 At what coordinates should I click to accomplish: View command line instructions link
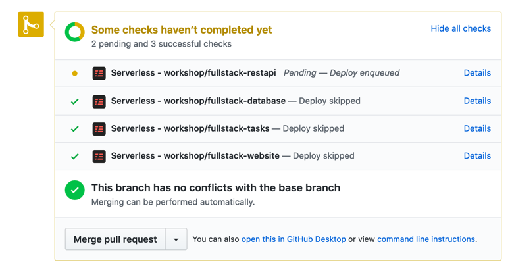pyautogui.click(x=426, y=239)
